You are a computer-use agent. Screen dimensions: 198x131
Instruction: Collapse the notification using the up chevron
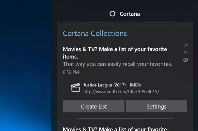pos(185,52)
